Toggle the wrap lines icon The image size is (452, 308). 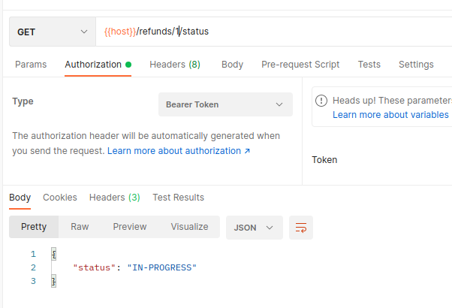(x=301, y=228)
